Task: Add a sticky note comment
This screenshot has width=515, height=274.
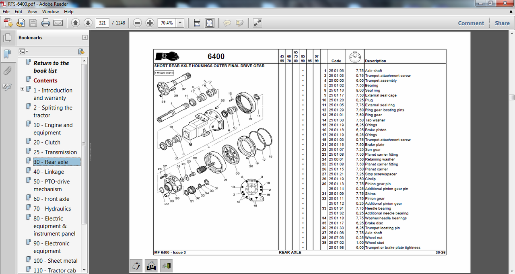Action: tap(227, 23)
